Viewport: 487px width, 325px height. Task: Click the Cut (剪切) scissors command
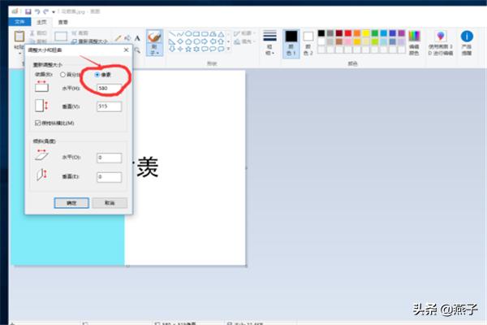pyautogui.click(x=38, y=33)
